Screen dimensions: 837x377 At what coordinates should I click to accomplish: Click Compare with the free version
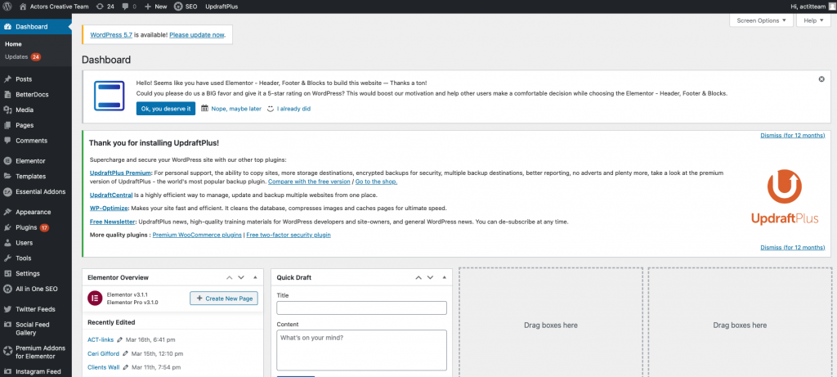point(309,182)
